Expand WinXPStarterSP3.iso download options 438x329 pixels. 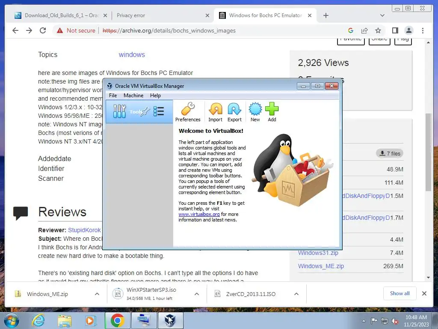point(197,294)
